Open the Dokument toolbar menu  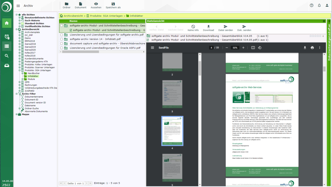pyautogui.click(x=80, y=5)
